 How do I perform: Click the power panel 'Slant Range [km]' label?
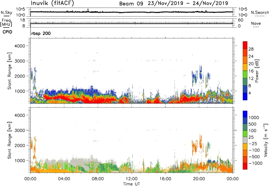(9, 71)
